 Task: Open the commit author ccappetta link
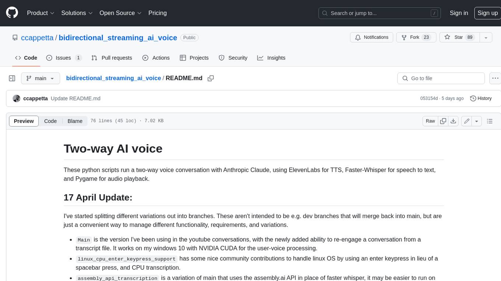(x=35, y=99)
